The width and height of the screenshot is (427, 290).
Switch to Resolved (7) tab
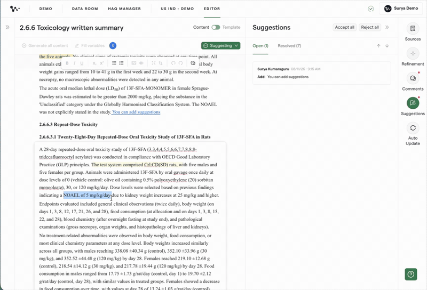click(289, 46)
